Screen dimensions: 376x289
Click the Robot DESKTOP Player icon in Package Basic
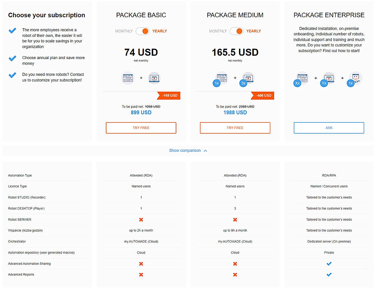click(x=154, y=78)
